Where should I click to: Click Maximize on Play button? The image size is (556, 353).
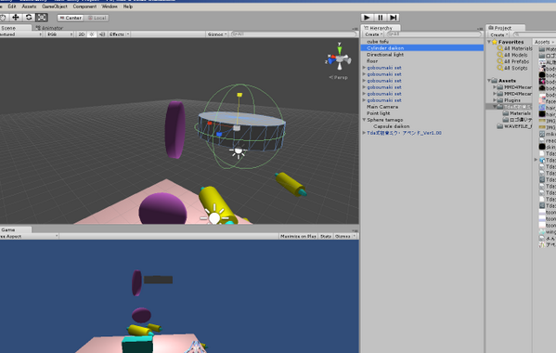(x=298, y=236)
